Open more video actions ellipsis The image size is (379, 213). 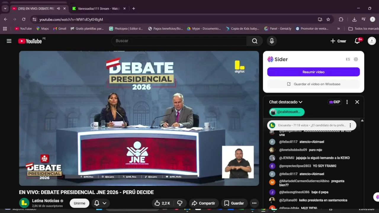(254, 203)
